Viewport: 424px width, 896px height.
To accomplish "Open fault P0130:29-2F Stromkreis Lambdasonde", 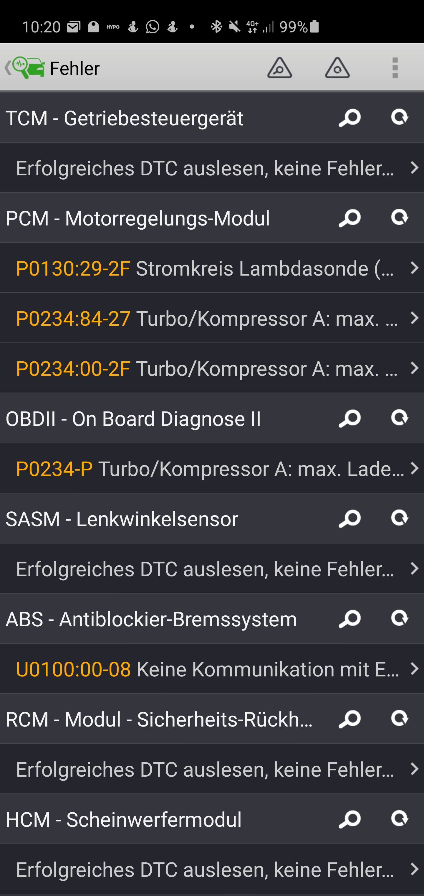I will tap(212, 268).
